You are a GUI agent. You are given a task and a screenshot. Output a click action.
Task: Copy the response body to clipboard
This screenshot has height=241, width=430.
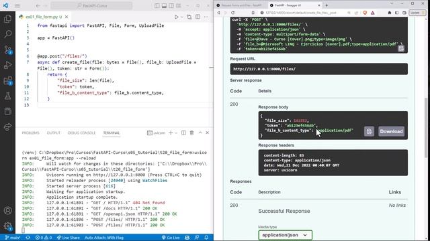point(369,131)
